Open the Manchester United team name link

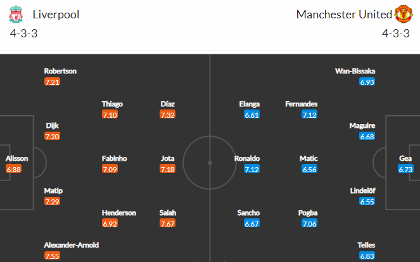[344, 15]
